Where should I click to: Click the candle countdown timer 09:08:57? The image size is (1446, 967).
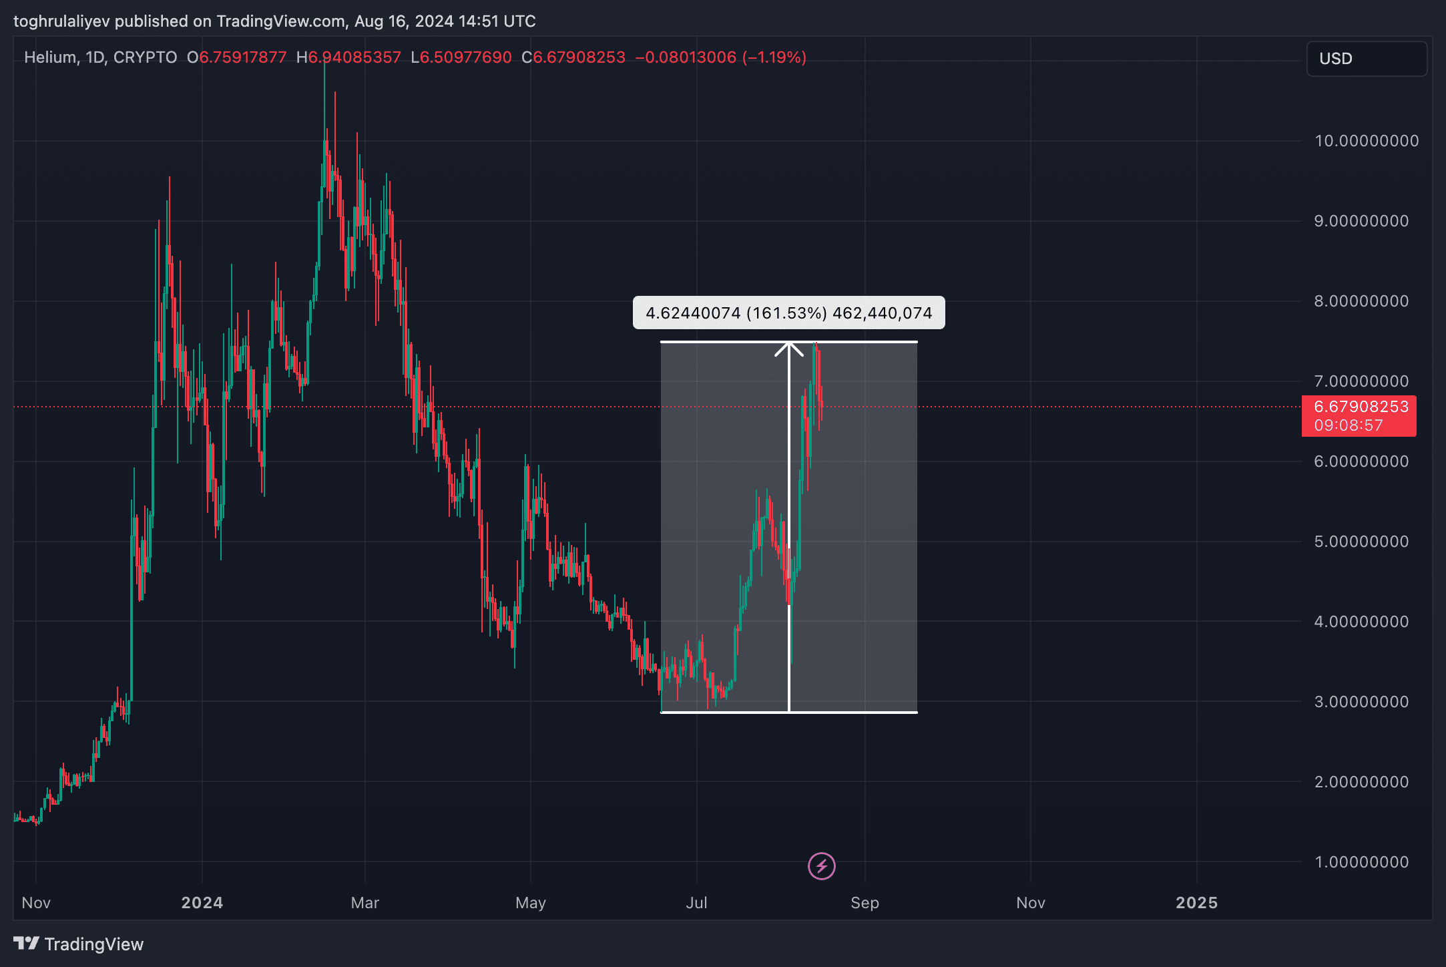[1348, 425]
